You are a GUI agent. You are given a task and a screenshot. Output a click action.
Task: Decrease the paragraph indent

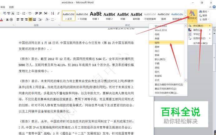36,13
